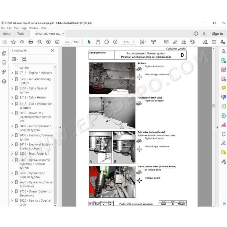
Task: Click the page number input field
Action: (67, 42)
